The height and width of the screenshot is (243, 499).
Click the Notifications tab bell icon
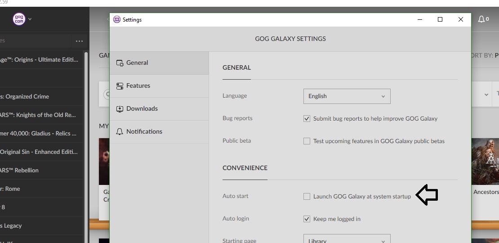click(x=120, y=132)
